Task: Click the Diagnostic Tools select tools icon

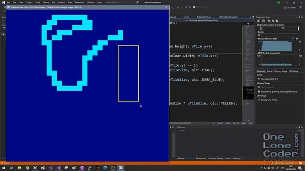Action: (264, 21)
